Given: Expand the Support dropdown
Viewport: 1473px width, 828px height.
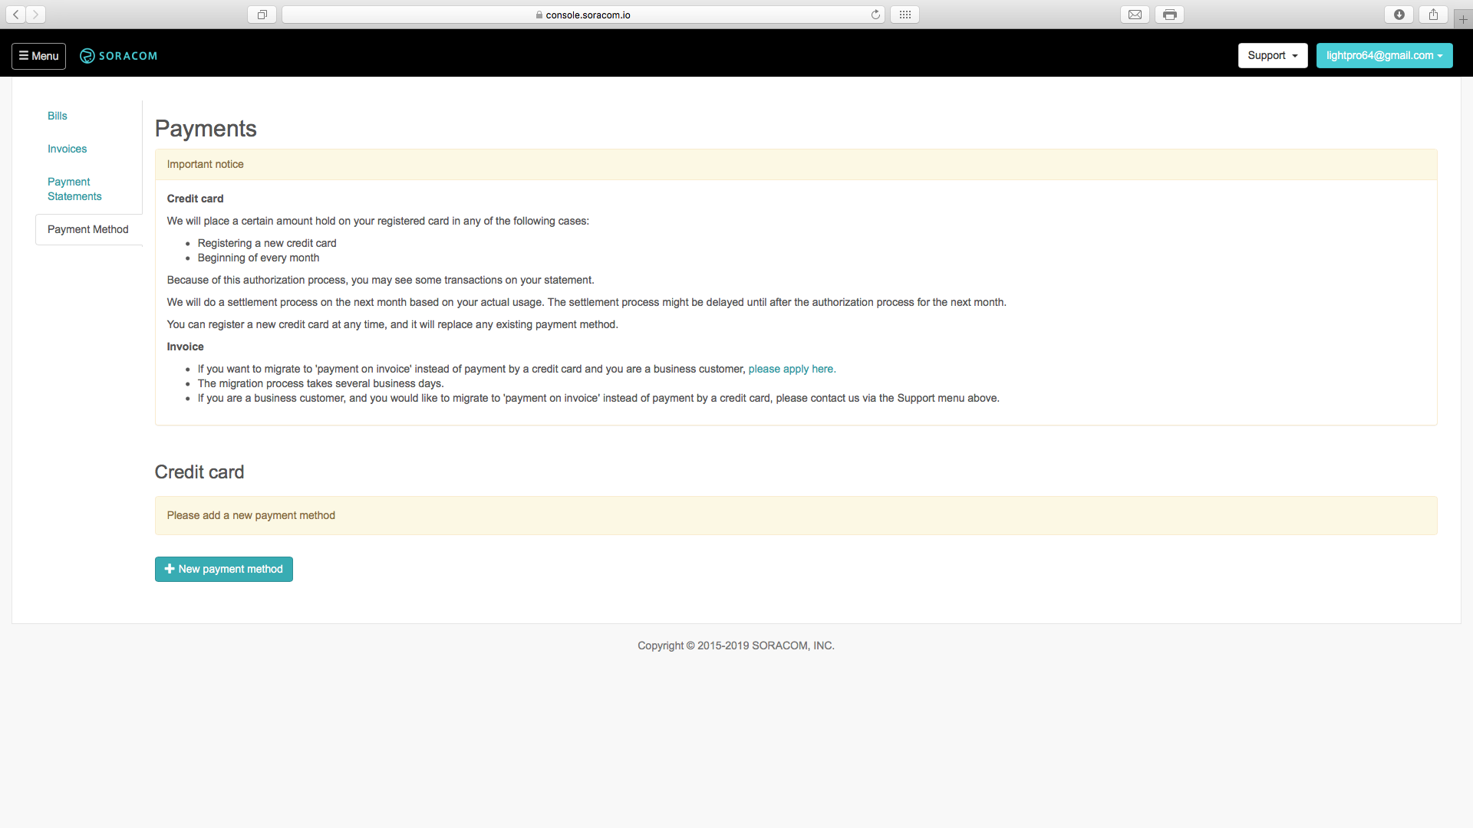Looking at the screenshot, I should click(x=1272, y=55).
